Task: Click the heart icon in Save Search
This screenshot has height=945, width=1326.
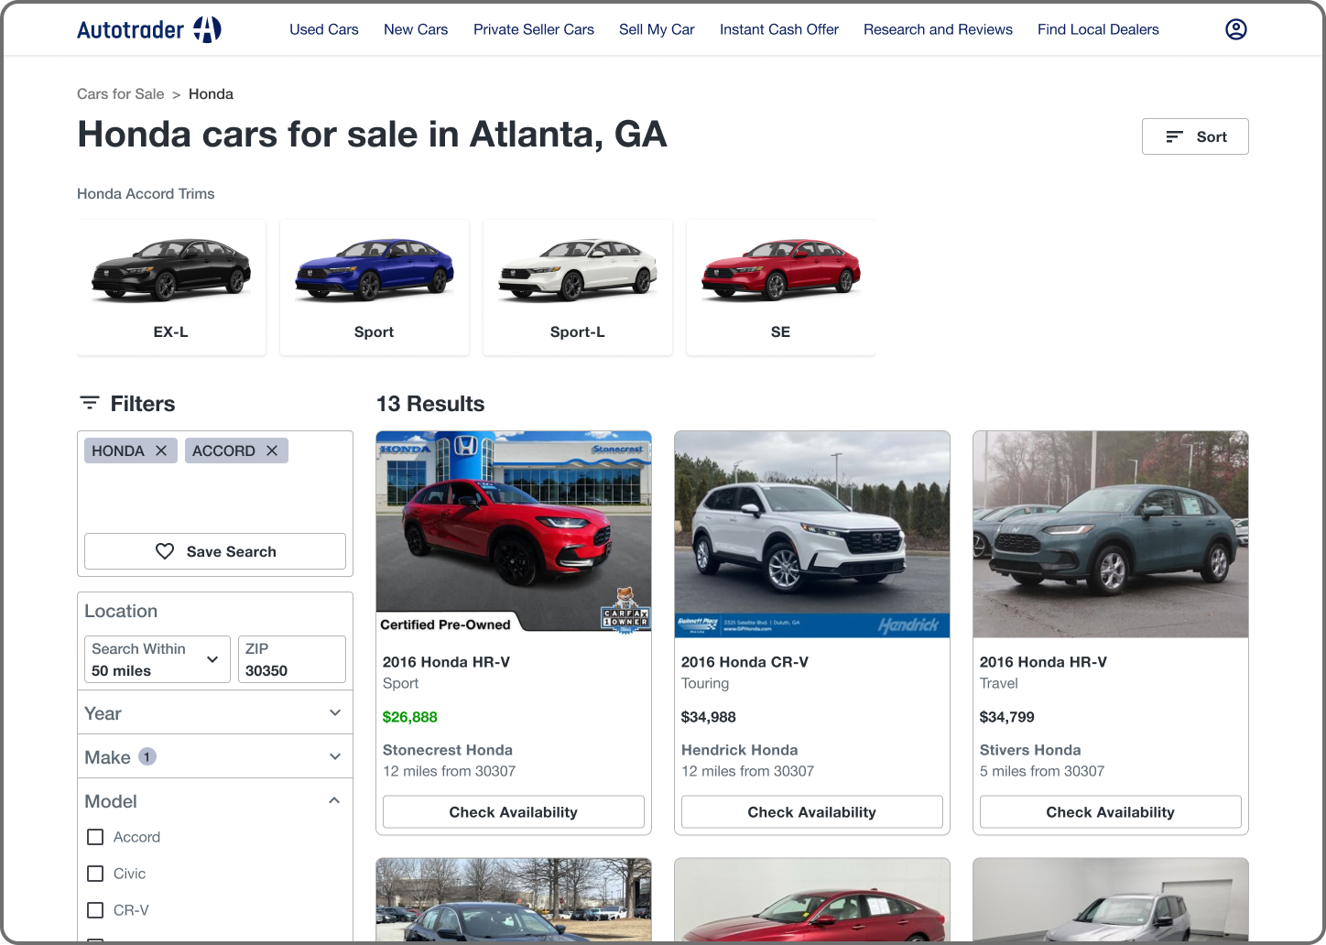Action: [165, 551]
